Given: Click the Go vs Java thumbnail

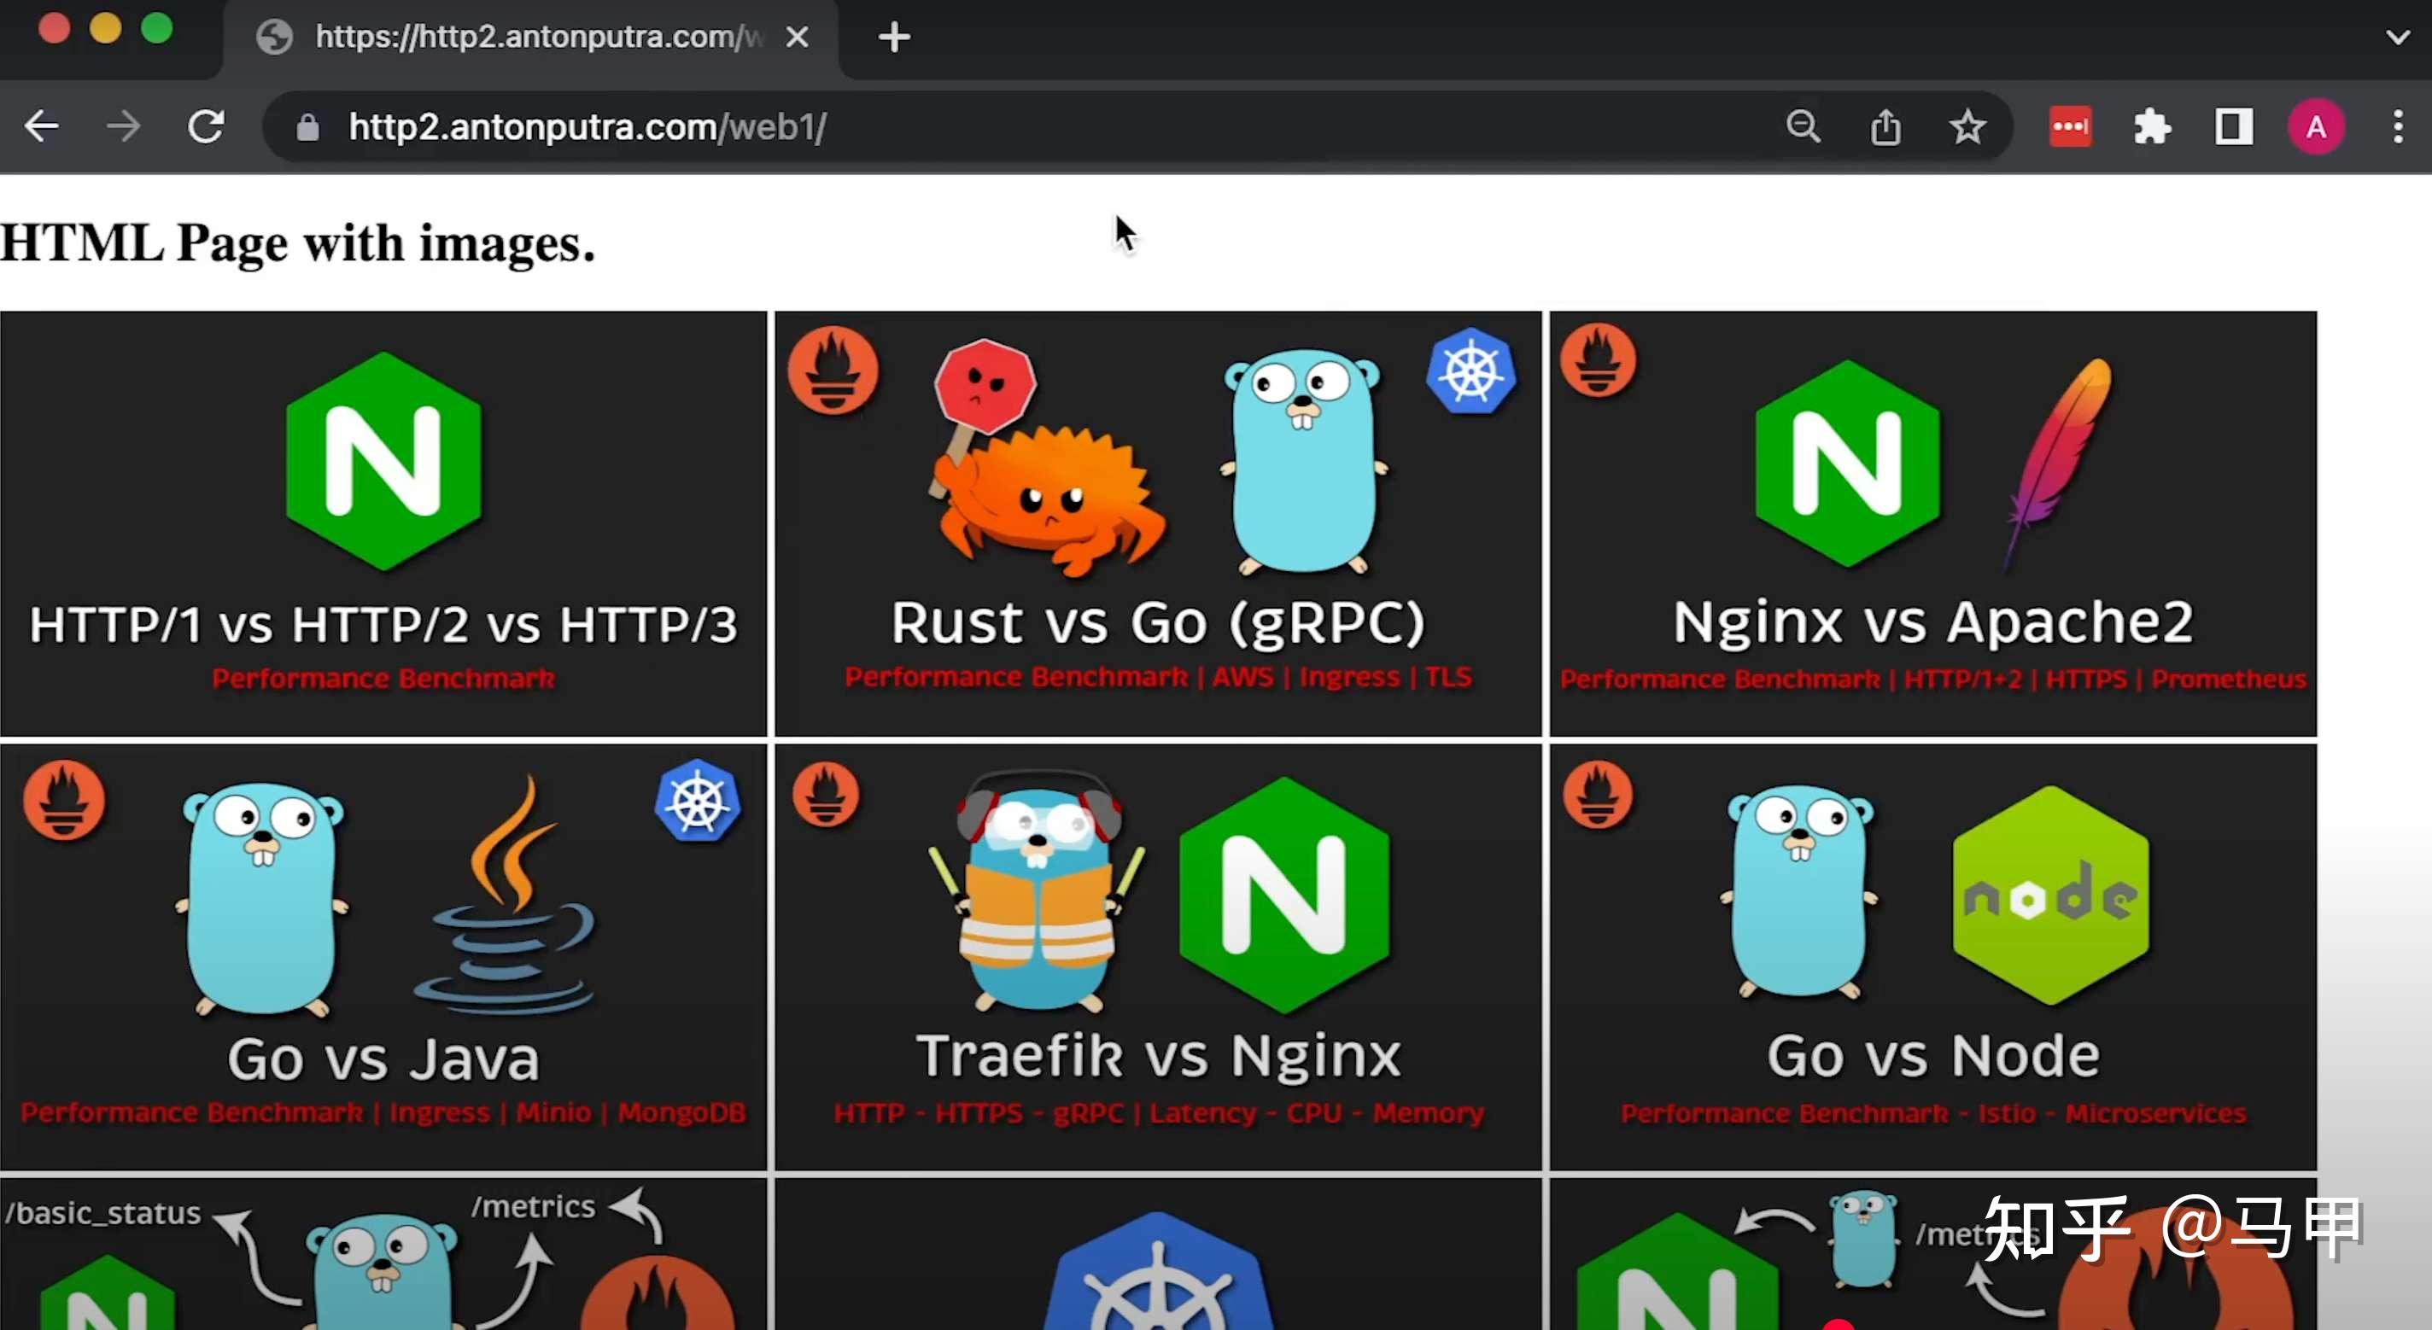Looking at the screenshot, I should 383,956.
